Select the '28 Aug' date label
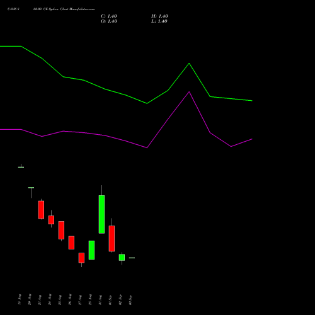 point(90,299)
